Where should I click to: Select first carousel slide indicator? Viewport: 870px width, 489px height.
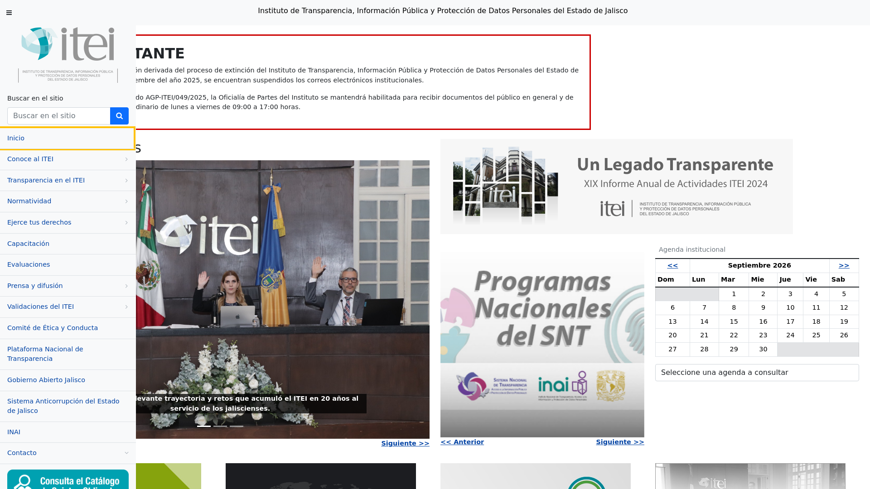[x=204, y=426]
